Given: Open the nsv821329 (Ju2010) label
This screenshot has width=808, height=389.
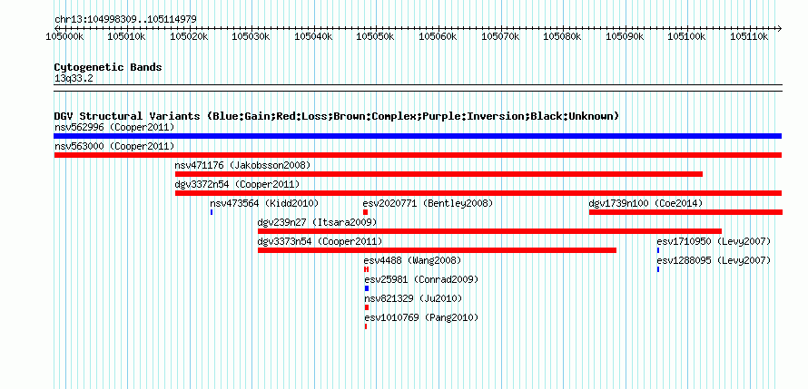Looking at the screenshot, I should tap(413, 298).
